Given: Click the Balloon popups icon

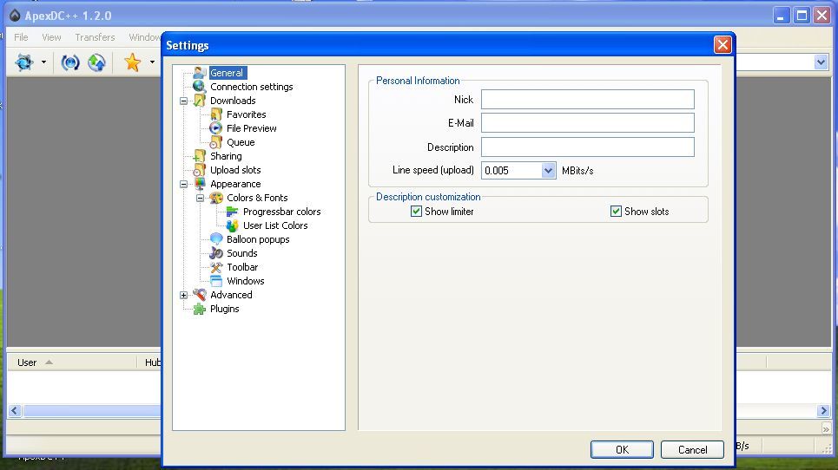Looking at the screenshot, I should click(216, 239).
